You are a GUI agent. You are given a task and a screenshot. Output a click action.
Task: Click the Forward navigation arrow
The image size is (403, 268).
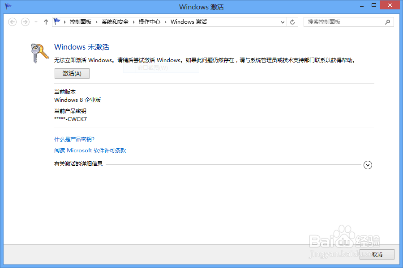click(25, 22)
